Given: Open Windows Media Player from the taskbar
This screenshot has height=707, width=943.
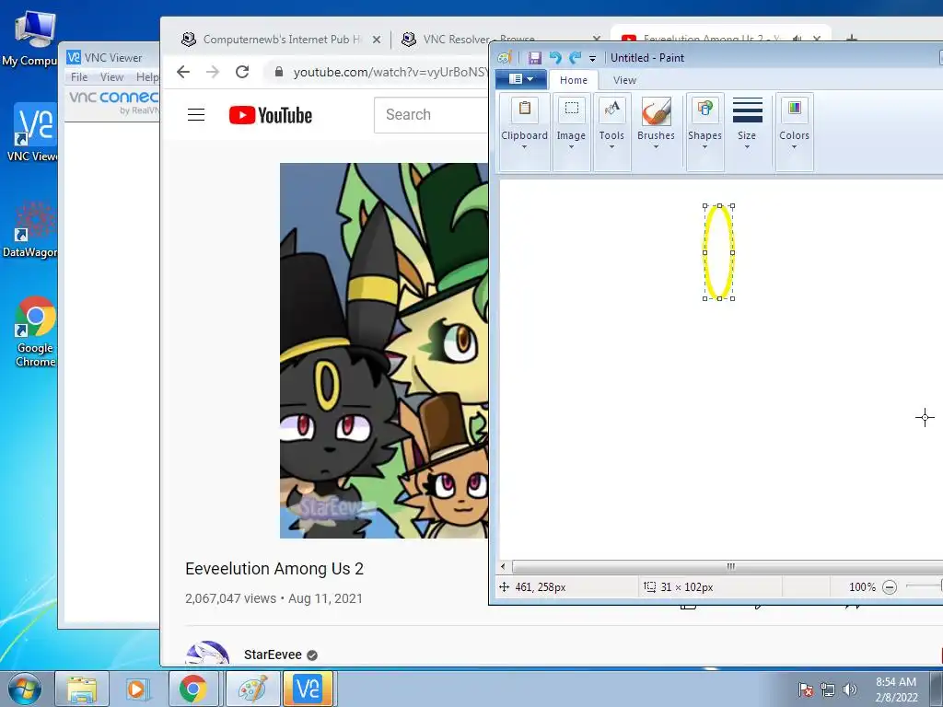Looking at the screenshot, I should tap(136, 689).
